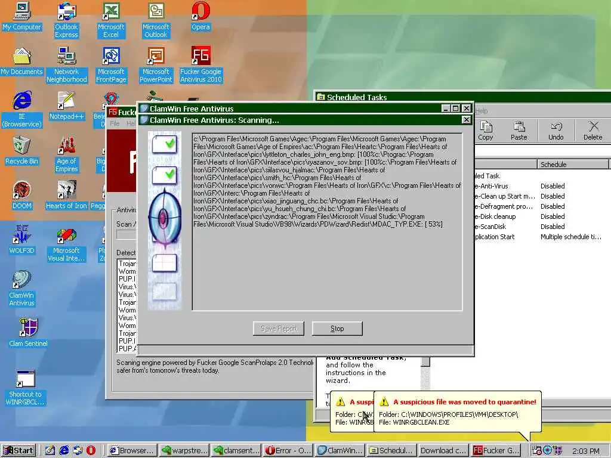Viewport: 611px width, 458px height.
Task: Launch Notepad++ desktop shortcut
Action: (x=67, y=106)
